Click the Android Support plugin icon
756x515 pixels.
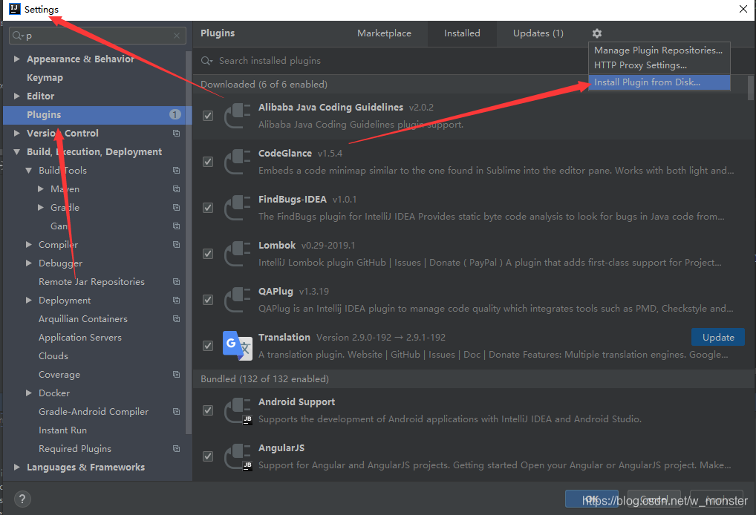[x=237, y=410]
